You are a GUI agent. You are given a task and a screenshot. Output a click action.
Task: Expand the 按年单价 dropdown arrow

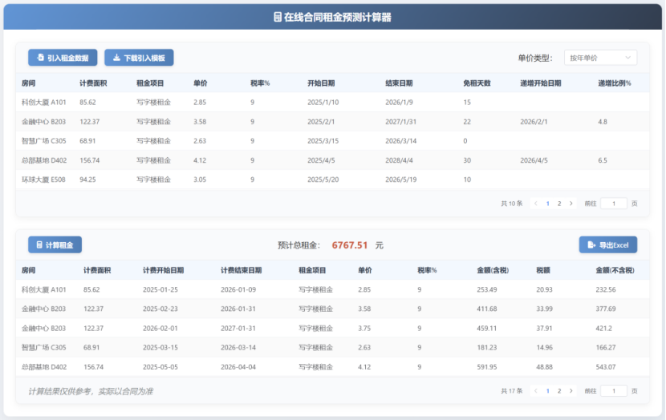pyautogui.click(x=627, y=58)
